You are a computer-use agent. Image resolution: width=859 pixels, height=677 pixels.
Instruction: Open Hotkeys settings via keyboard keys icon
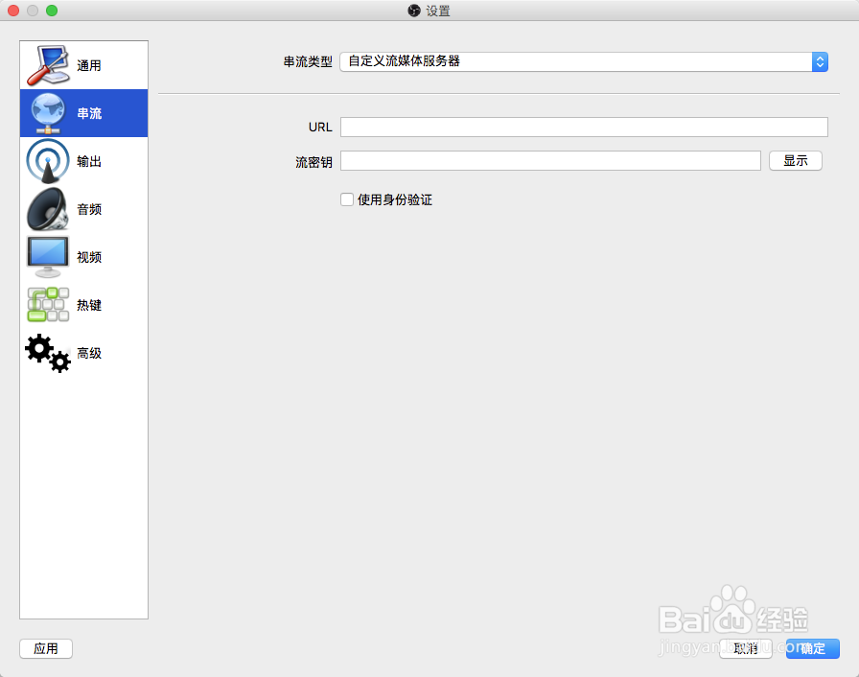48,305
